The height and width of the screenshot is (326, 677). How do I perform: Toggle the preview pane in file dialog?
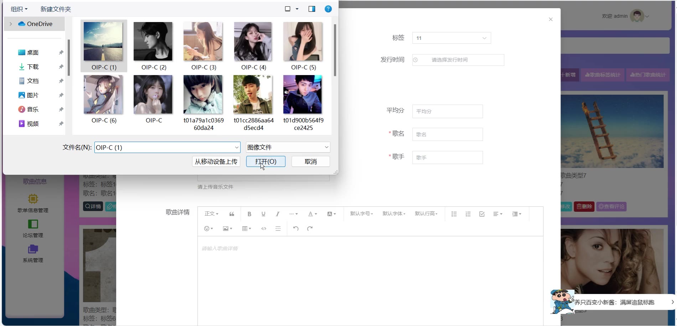click(x=312, y=9)
